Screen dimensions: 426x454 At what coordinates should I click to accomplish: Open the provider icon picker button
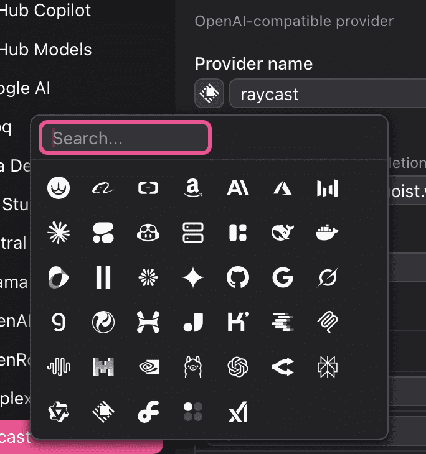tap(209, 94)
